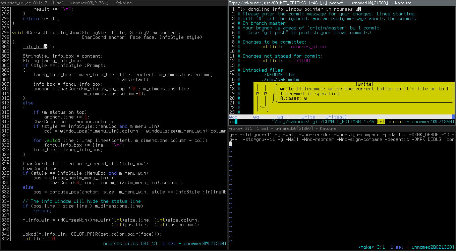Click the blinking cursor in the *make* output pane
The width and height of the screenshot is (456, 251).
point(231,144)
